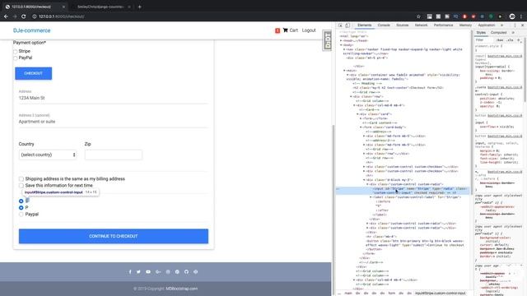
Task: Open the Computed styles tab
Action: click(x=498, y=33)
